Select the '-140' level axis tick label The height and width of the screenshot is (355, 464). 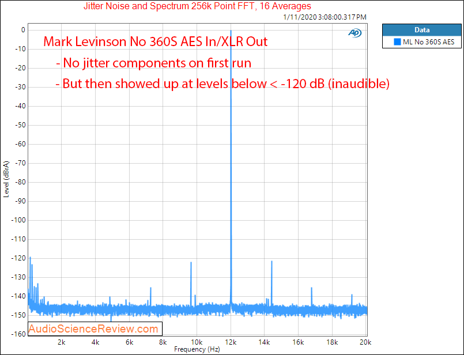18,296
